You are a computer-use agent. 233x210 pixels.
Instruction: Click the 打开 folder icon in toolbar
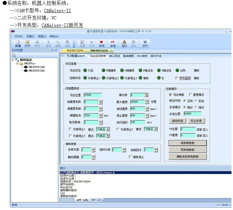tap(27, 44)
